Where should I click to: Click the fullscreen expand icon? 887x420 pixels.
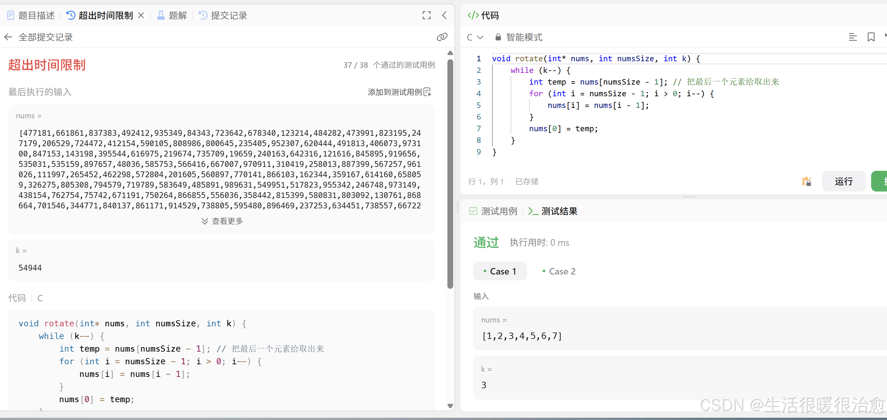tap(426, 15)
